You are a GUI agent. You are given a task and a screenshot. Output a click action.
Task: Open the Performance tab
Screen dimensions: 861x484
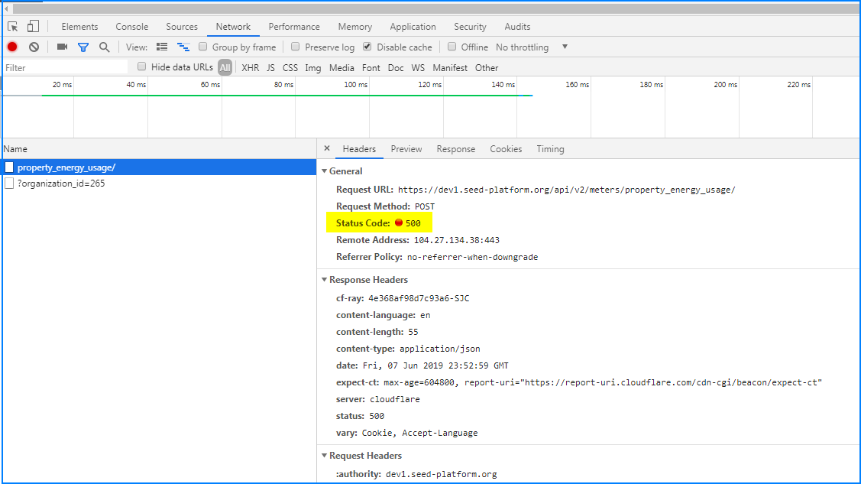(x=294, y=26)
